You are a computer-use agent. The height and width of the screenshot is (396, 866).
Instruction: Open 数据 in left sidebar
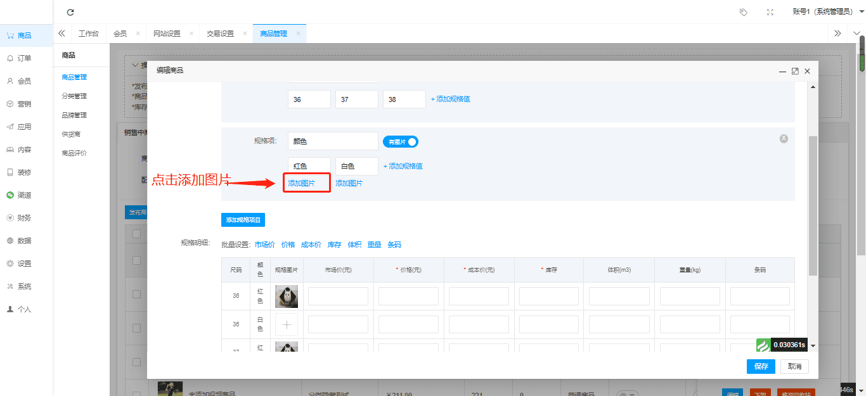25,241
